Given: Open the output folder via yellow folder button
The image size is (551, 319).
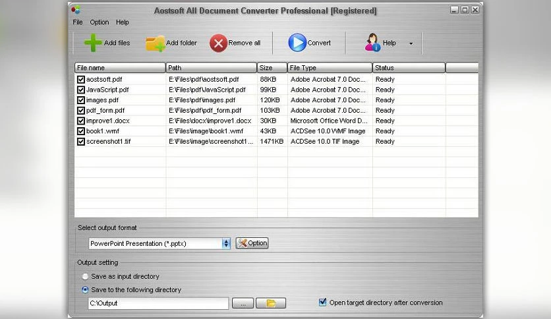Looking at the screenshot, I should click(x=271, y=303).
